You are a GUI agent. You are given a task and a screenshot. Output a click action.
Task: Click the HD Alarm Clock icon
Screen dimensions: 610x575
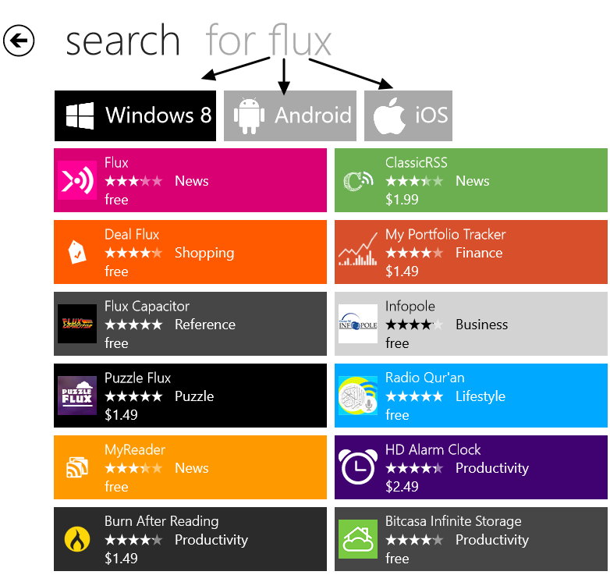358,467
